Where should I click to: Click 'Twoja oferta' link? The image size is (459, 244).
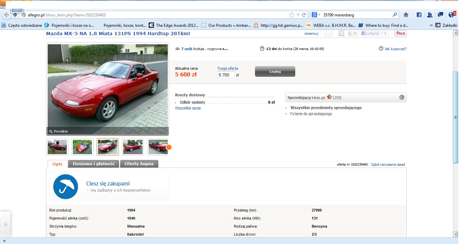click(x=227, y=68)
